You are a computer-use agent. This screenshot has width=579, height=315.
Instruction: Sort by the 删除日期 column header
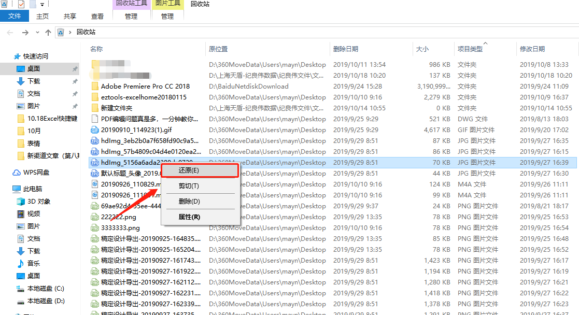pos(346,49)
